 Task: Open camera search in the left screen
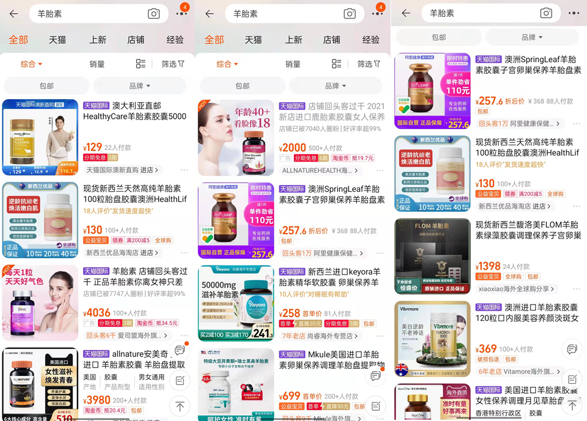(153, 14)
